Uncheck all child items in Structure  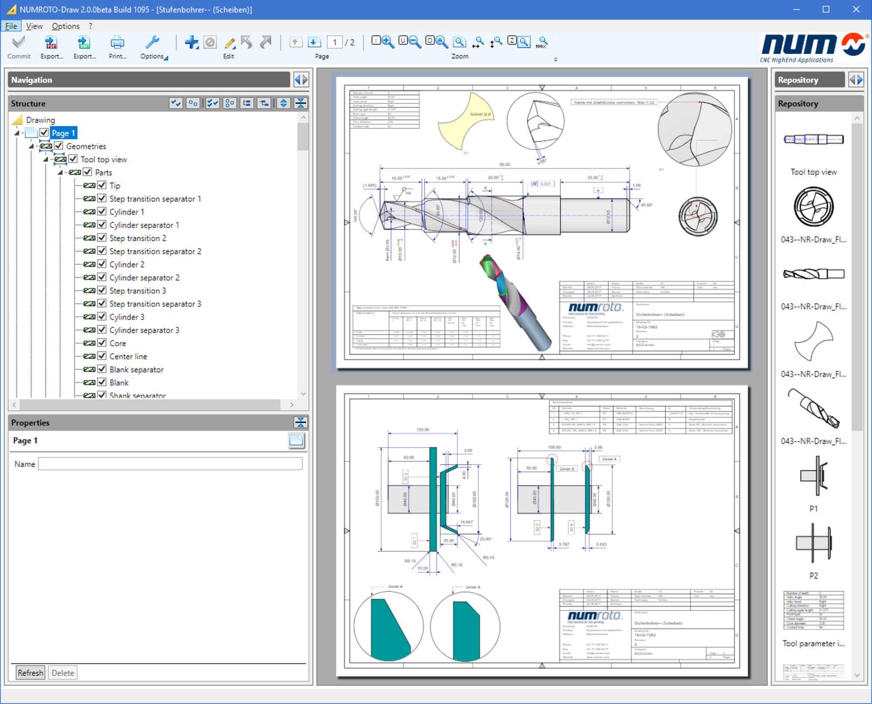[230, 103]
